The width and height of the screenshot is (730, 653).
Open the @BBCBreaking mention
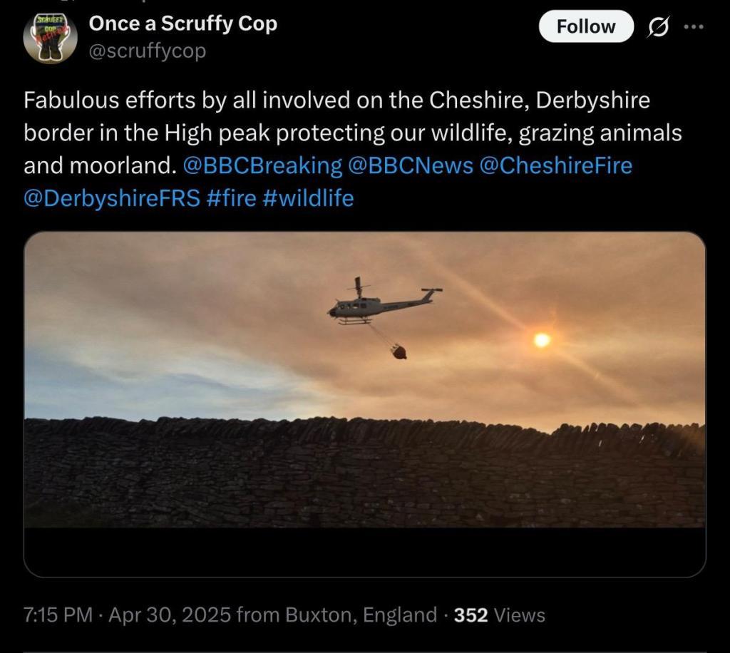(262, 165)
